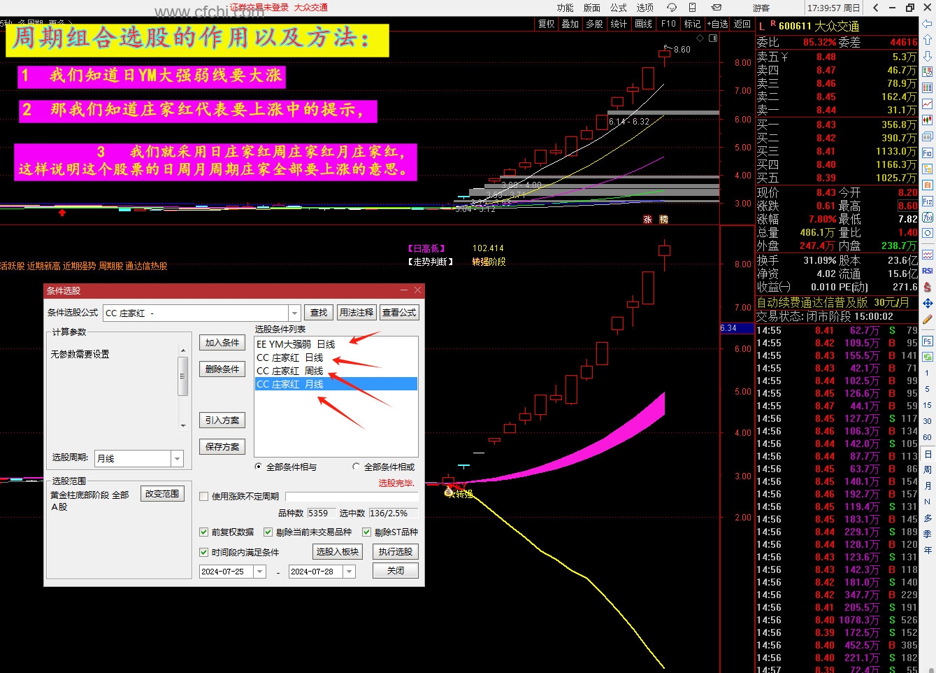Open the envelope message icon

717,8
